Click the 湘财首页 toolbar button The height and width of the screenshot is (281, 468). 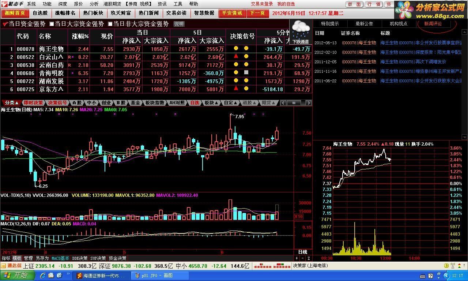pos(15,13)
